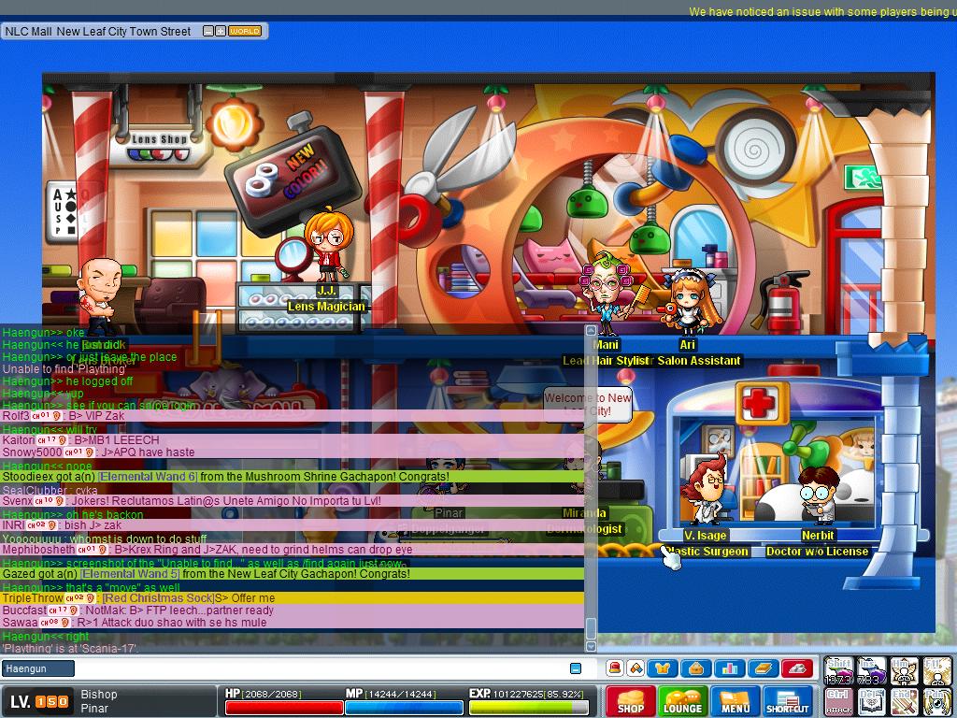Image resolution: width=957 pixels, height=718 pixels.
Task: Click the red HP gauge bar
Action: point(284,707)
